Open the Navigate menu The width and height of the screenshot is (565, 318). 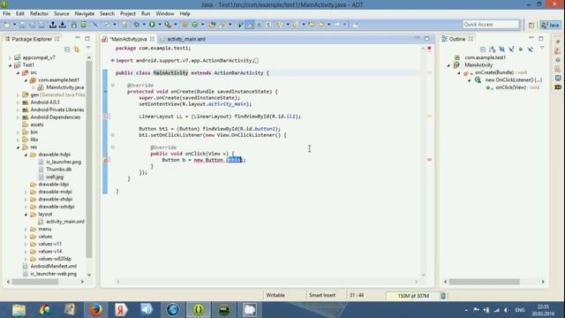click(x=85, y=14)
